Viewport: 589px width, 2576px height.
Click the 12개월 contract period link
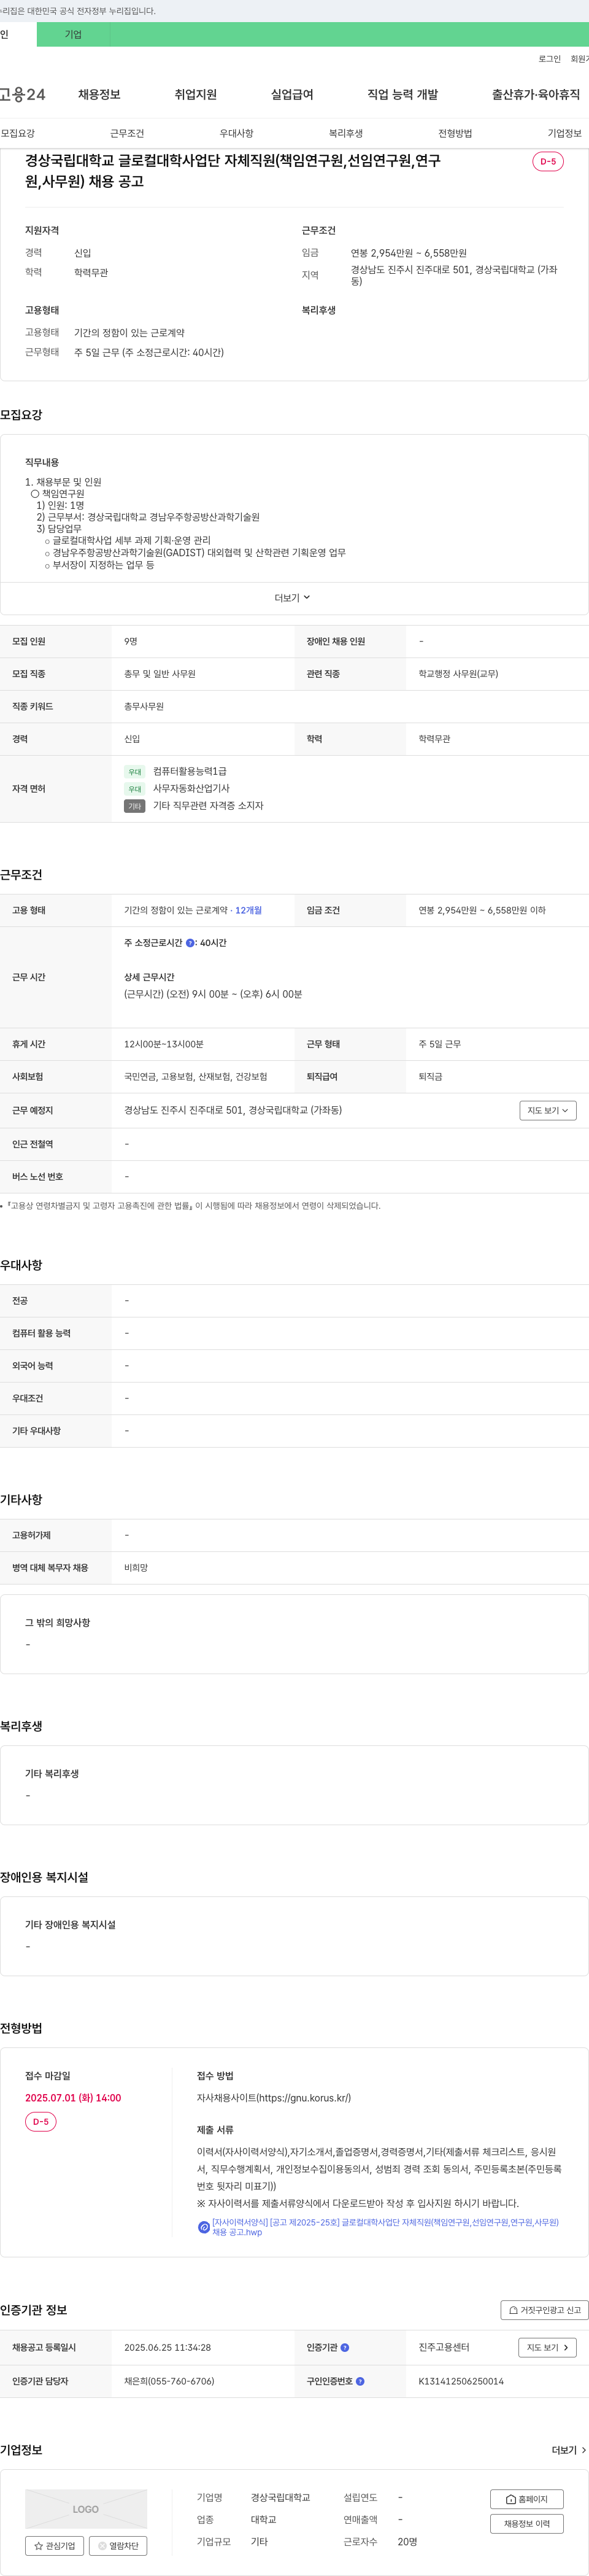pos(248,910)
